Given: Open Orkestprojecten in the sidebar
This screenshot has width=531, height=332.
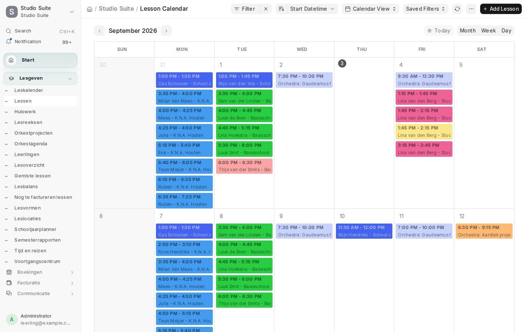Looking at the screenshot, I should 40,133.
